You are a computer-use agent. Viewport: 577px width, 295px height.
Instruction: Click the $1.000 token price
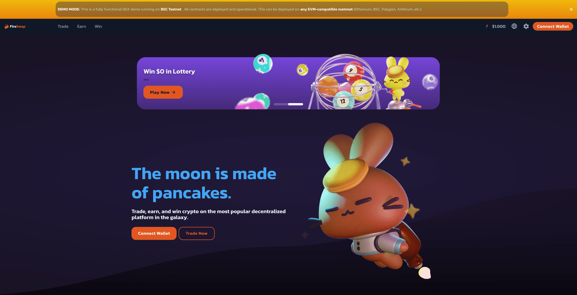(499, 26)
